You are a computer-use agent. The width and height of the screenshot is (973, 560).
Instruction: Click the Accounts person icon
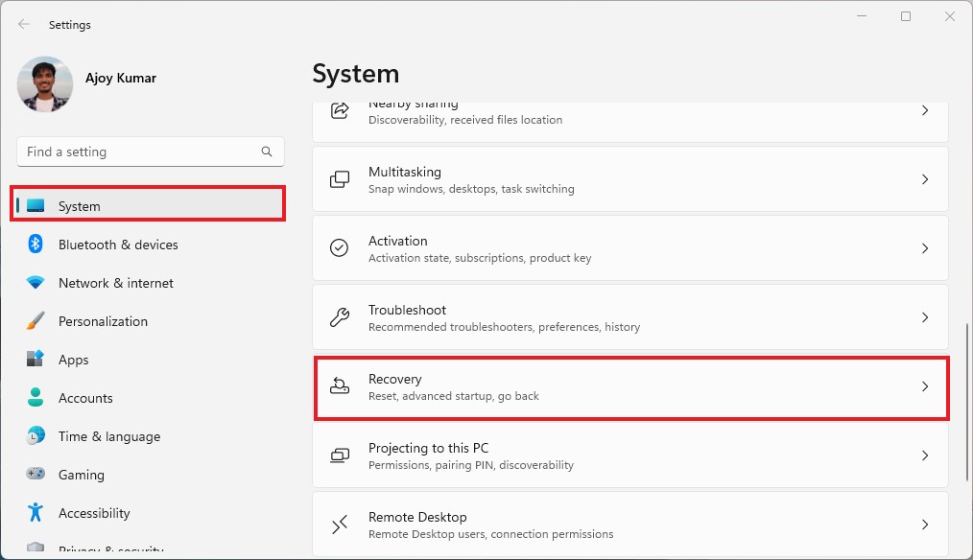pos(36,398)
